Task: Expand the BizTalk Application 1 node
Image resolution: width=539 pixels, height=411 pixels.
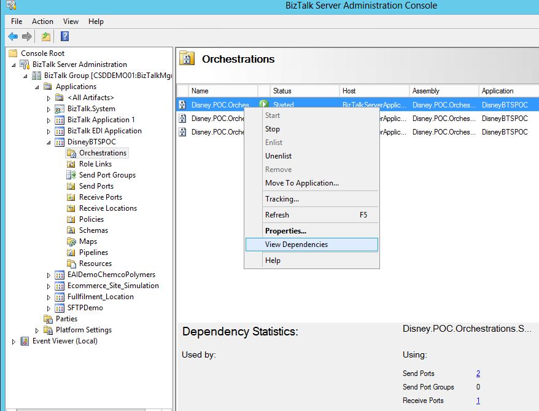Action: [x=48, y=120]
